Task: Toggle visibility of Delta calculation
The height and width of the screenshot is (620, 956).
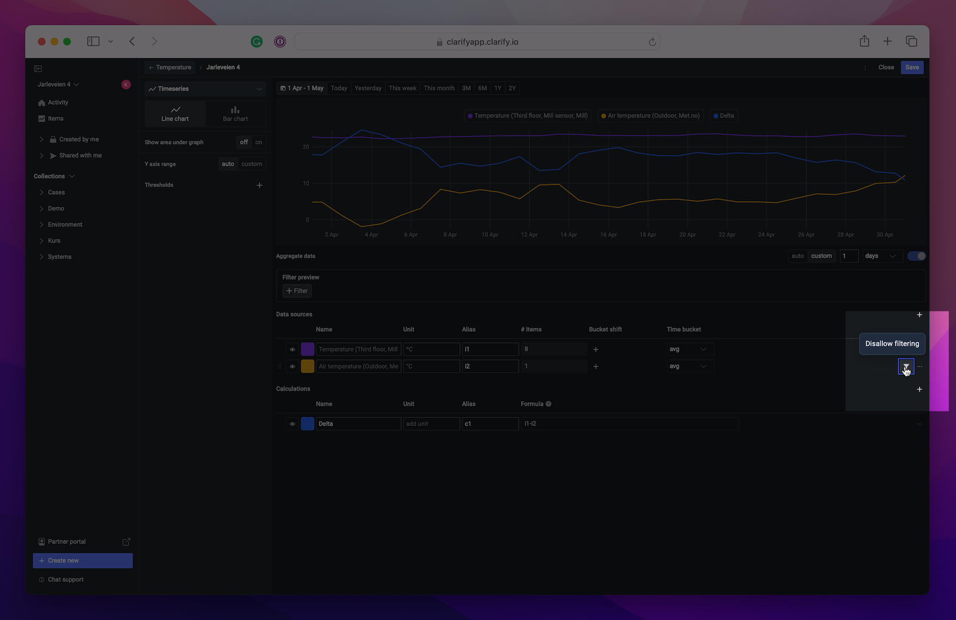Action: tap(292, 424)
